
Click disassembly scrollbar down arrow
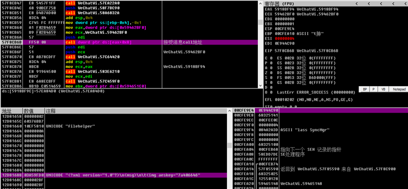(260, 86)
